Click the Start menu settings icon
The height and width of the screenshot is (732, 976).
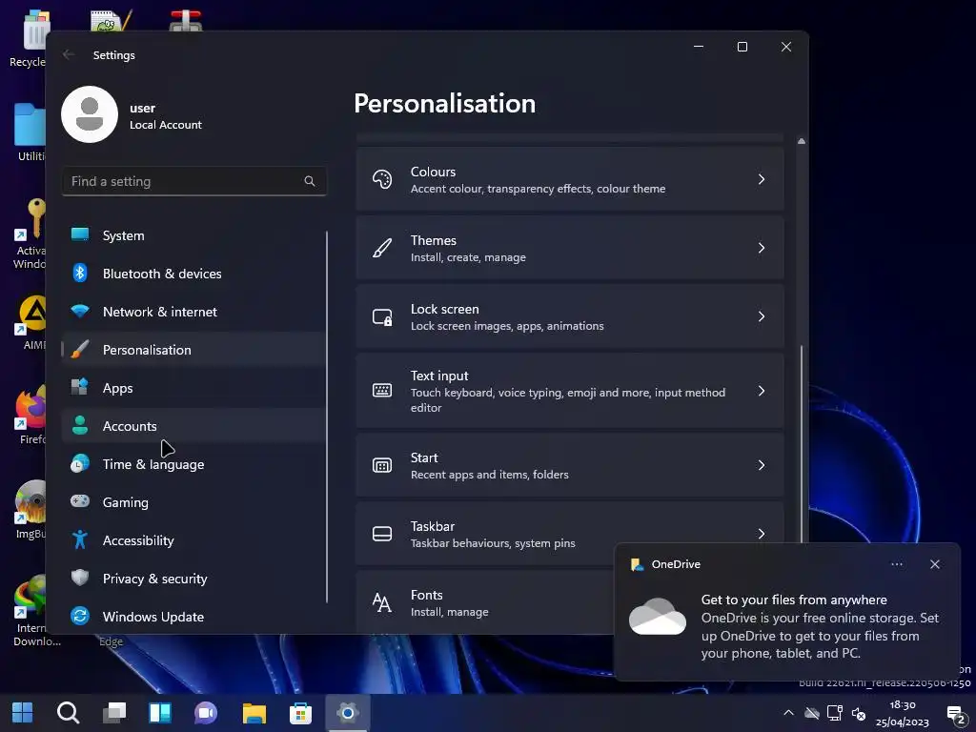coord(382,465)
